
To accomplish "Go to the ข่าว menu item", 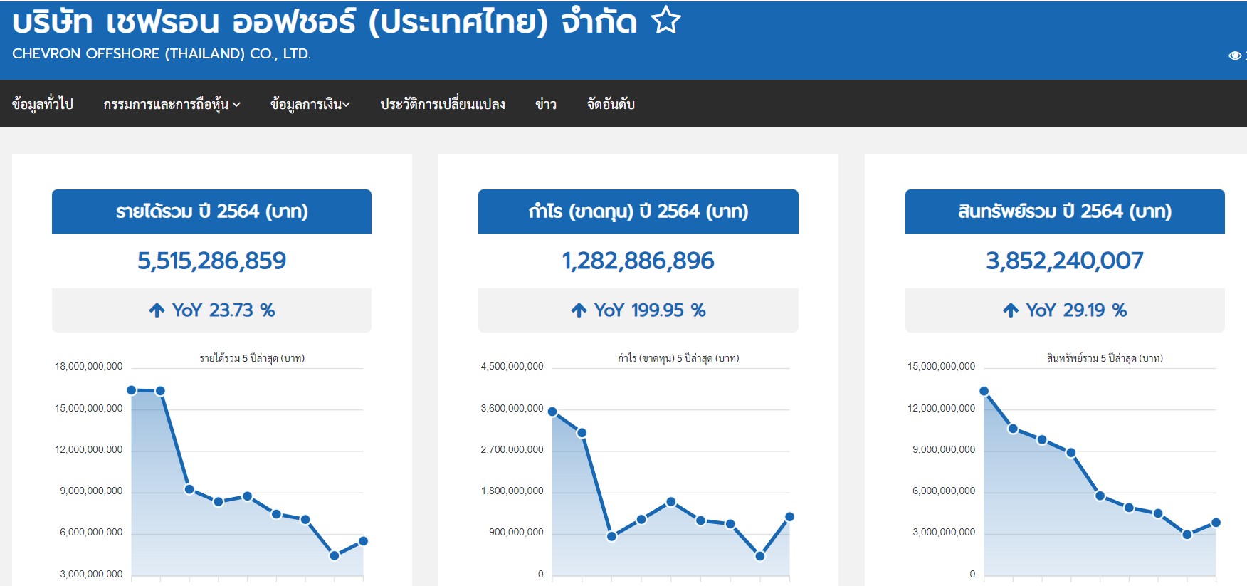I will pos(546,104).
